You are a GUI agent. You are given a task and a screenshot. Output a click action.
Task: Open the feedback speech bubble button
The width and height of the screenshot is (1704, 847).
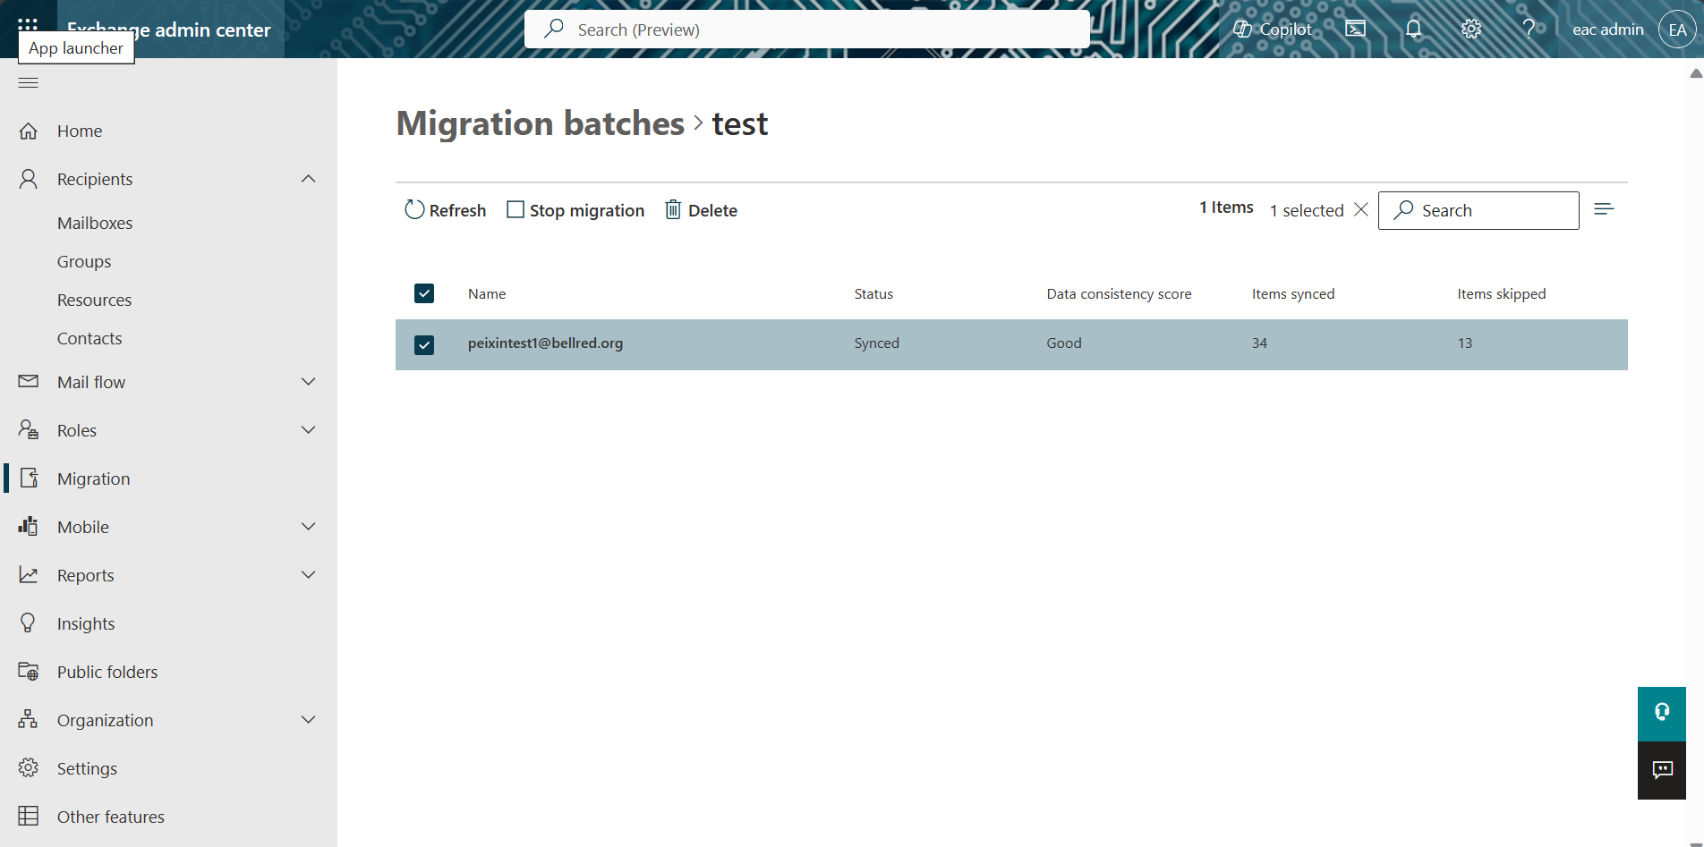click(1661, 770)
